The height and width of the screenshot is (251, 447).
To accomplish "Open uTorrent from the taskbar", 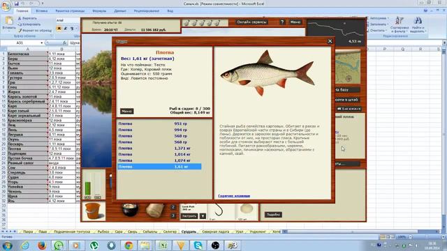I will (94, 245).
